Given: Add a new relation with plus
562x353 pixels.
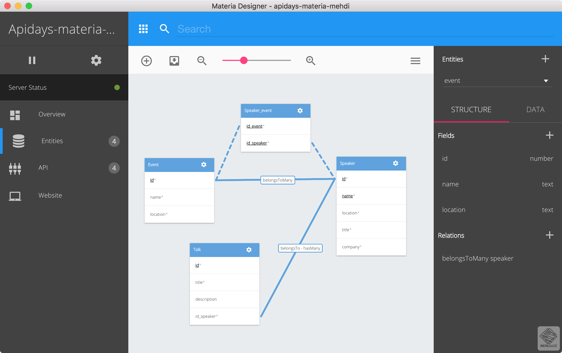Looking at the screenshot, I should coord(549,235).
